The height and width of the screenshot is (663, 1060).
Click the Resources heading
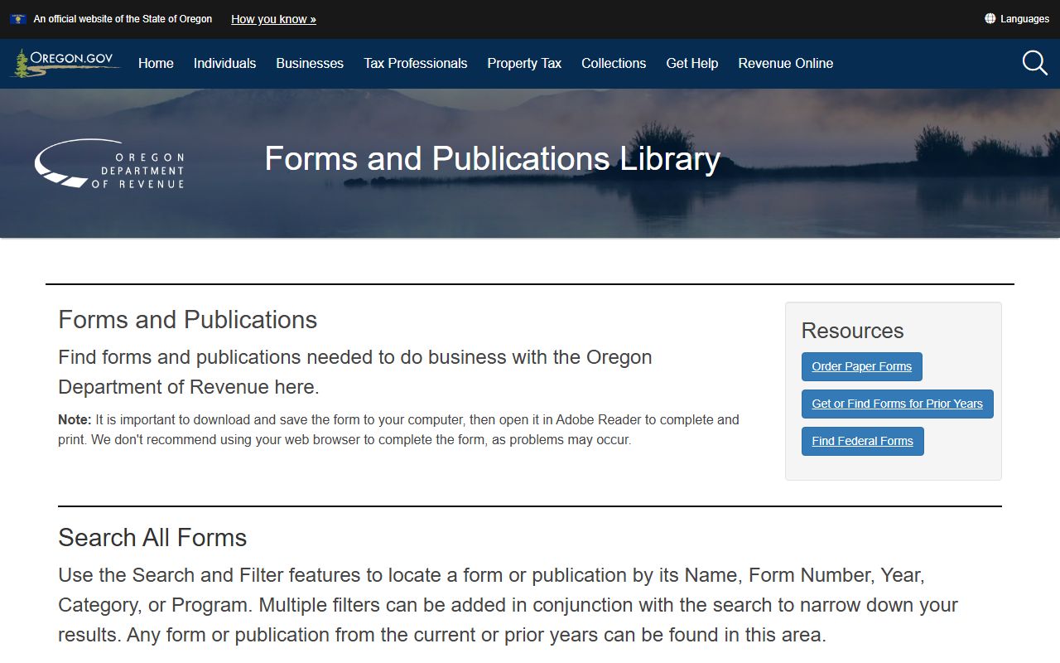point(852,331)
